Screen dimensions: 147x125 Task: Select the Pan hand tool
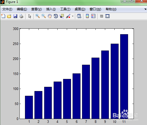(50, 16)
